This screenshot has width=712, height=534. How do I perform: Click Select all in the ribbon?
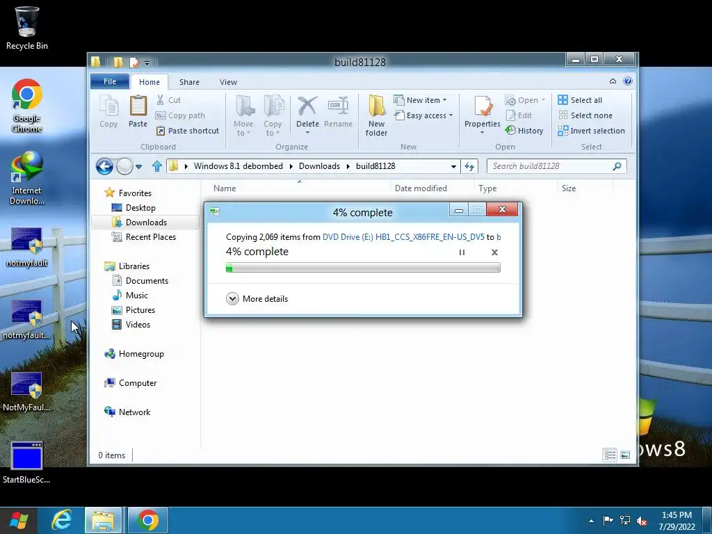coord(580,100)
